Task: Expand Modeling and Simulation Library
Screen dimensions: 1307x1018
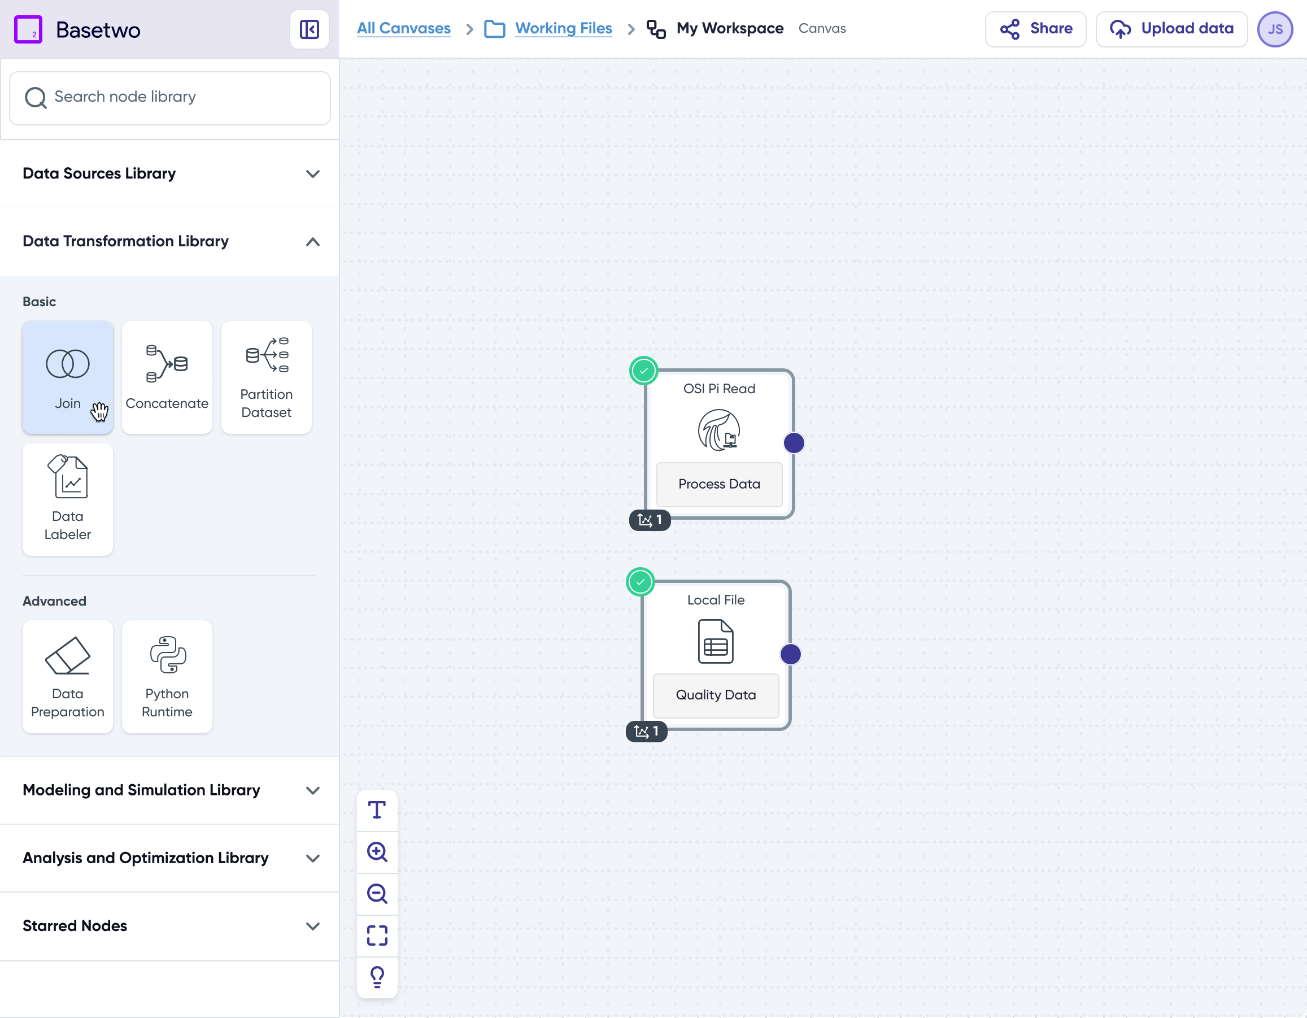Action: [312, 790]
